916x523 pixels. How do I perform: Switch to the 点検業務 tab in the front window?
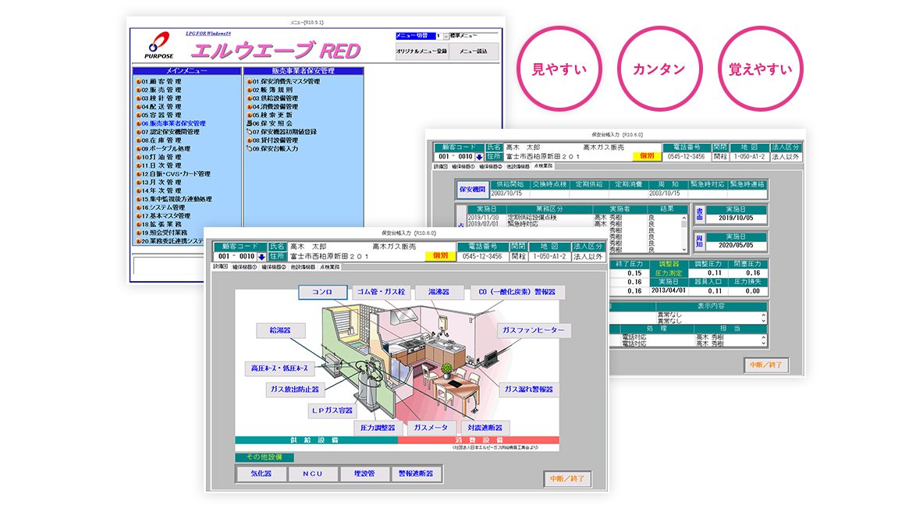coord(329,266)
